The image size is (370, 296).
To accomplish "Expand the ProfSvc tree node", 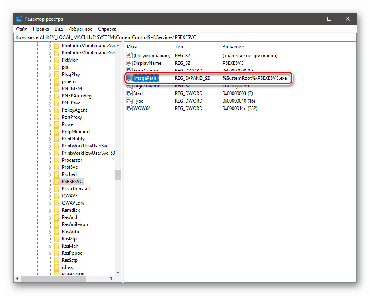I will coord(50,167).
